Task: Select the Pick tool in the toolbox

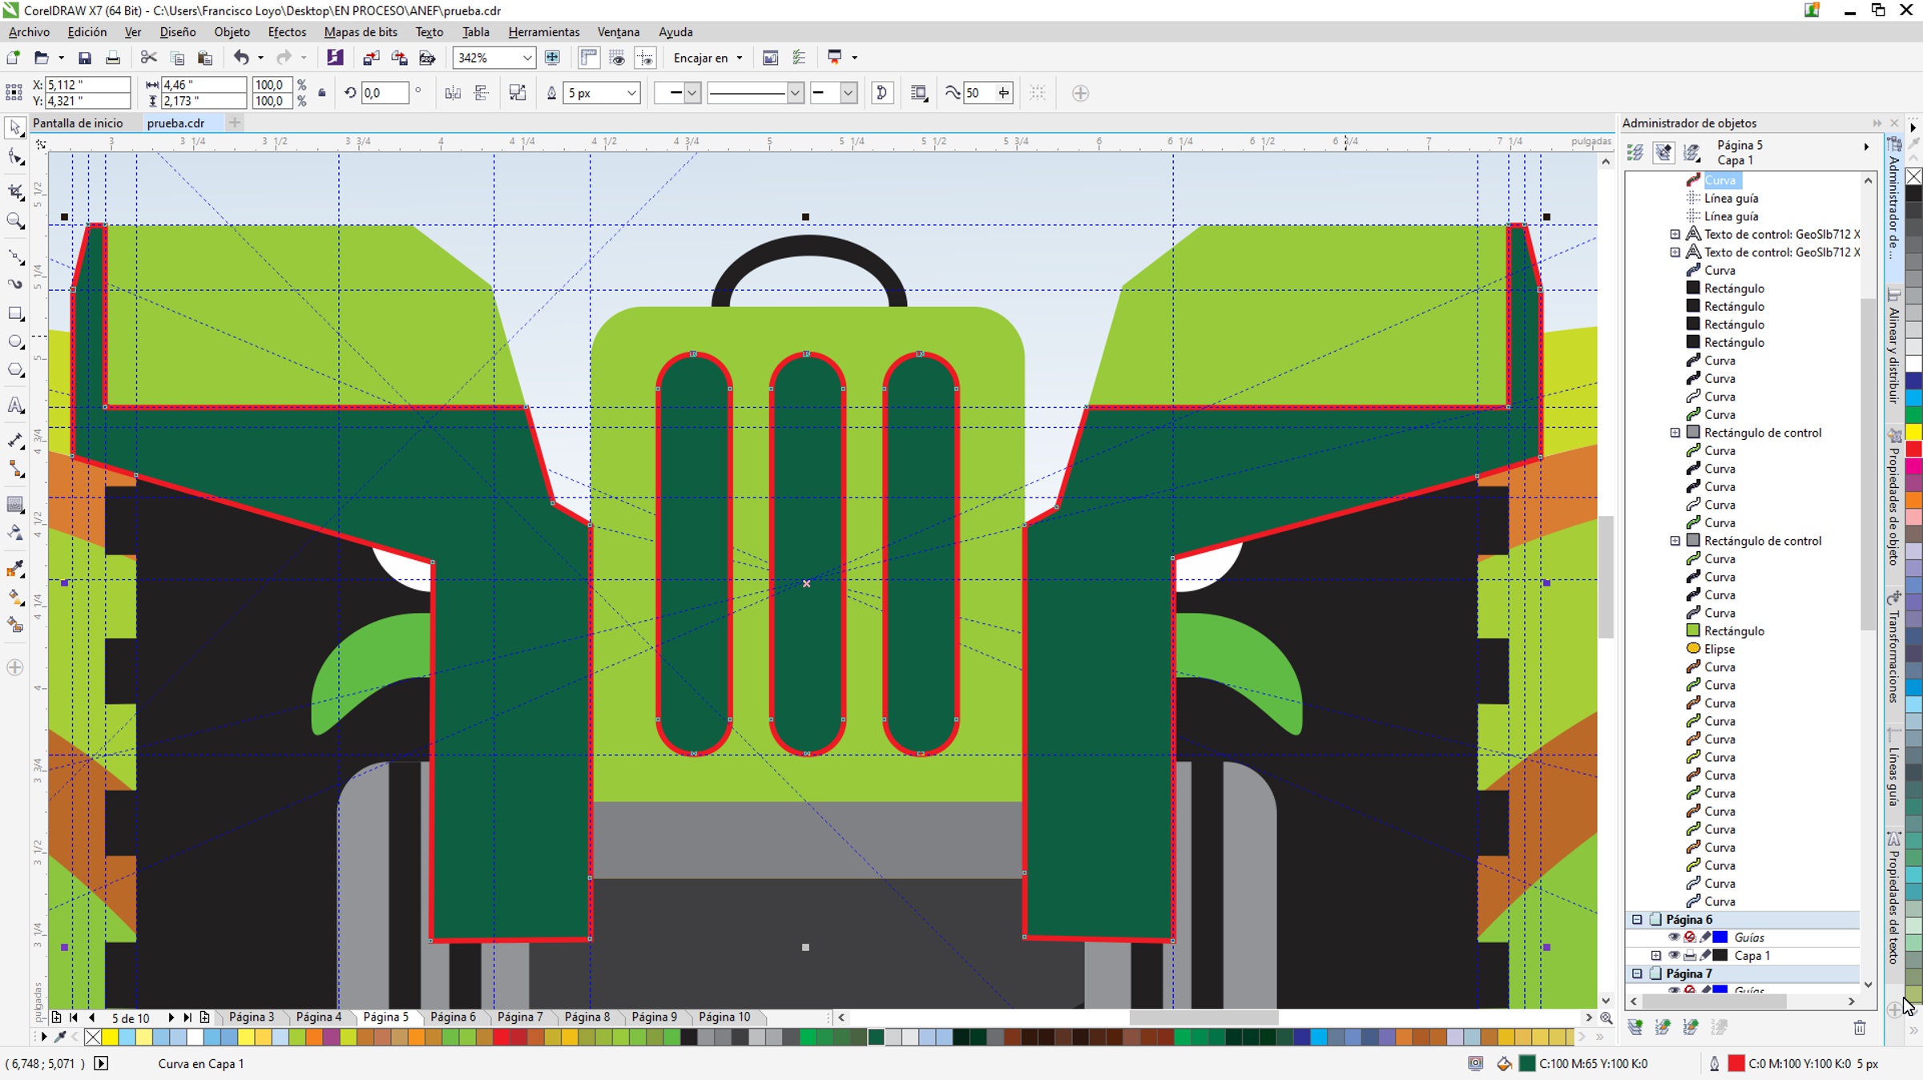Action: (x=15, y=127)
